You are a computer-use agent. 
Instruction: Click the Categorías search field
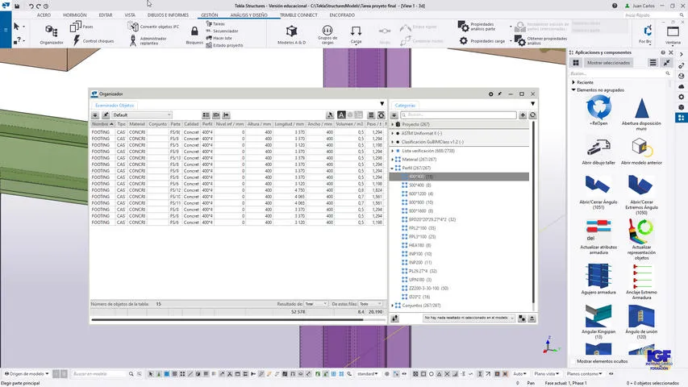coord(458,115)
